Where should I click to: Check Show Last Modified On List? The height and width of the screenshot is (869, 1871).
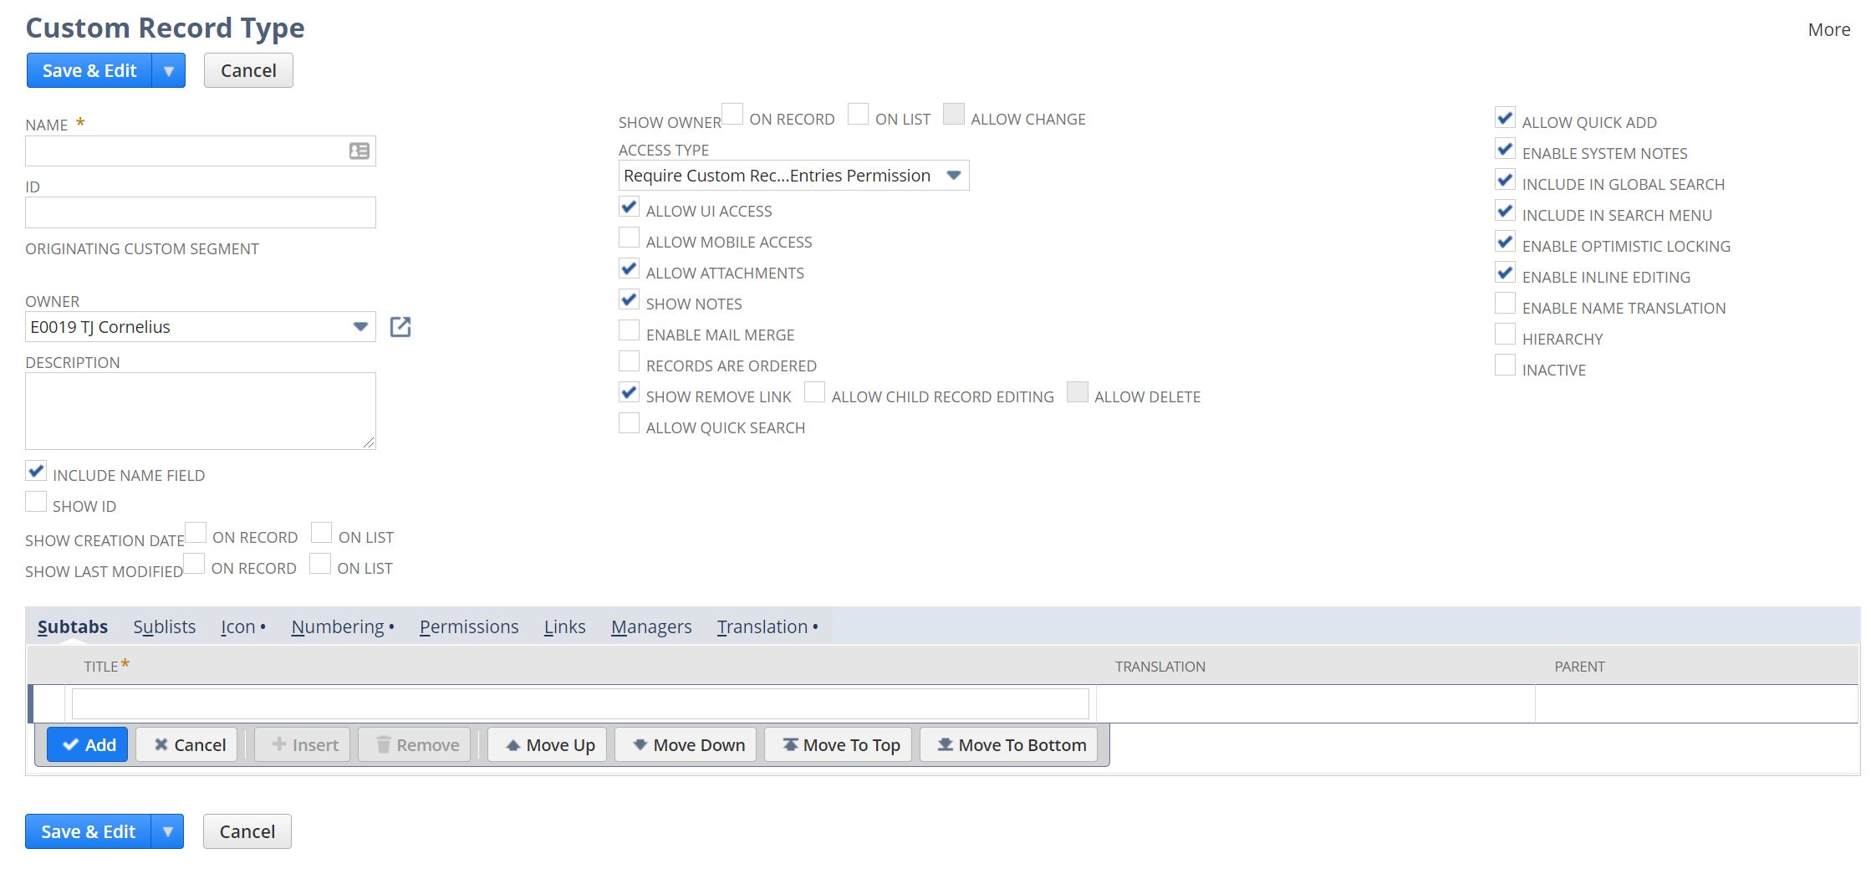320,564
